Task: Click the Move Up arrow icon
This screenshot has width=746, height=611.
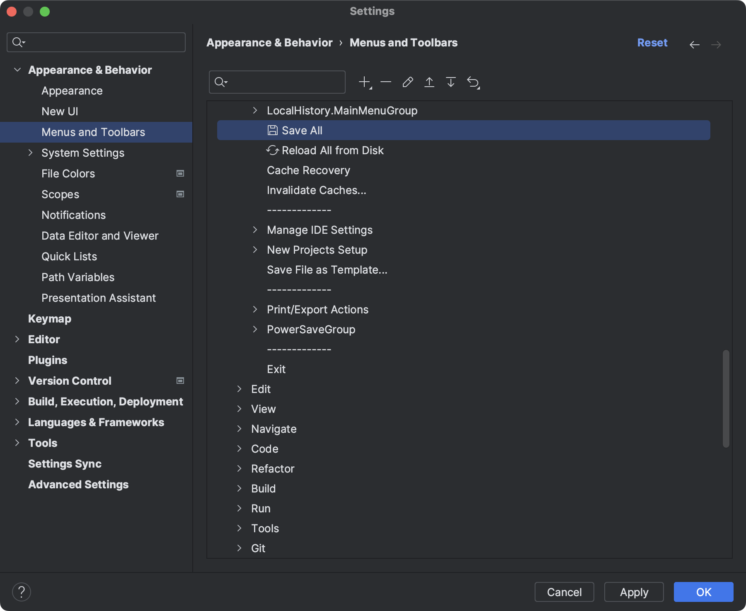Action: pyautogui.click(x=430, y=82)
